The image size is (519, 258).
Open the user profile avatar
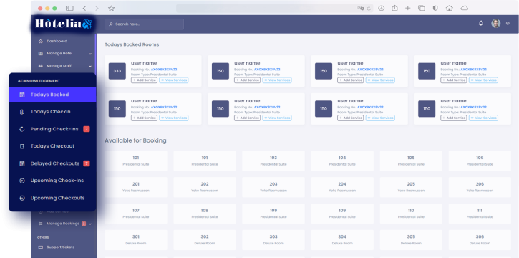tap(495, 23)
